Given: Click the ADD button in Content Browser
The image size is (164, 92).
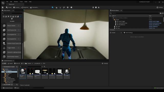Looking at the screenshot, I should click(4, 63).
